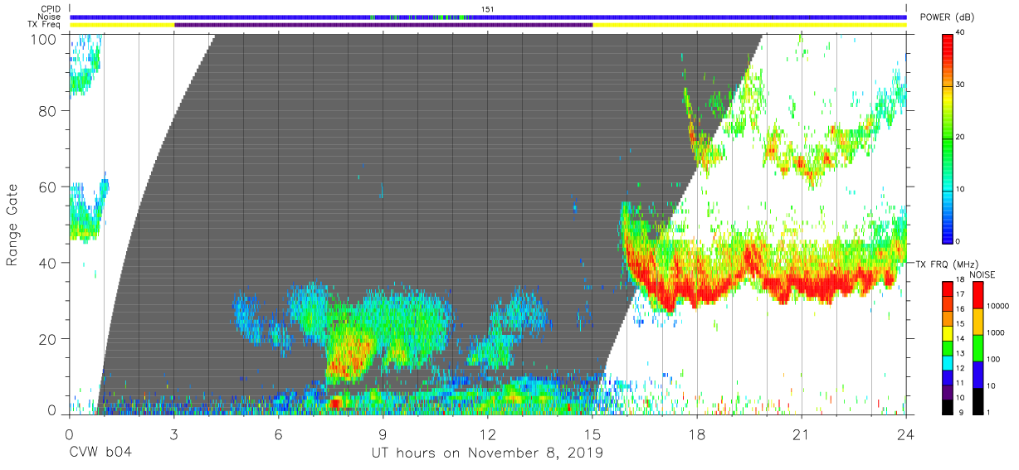
Task: Click the NOISE legend title
Action: pos(983,274)
